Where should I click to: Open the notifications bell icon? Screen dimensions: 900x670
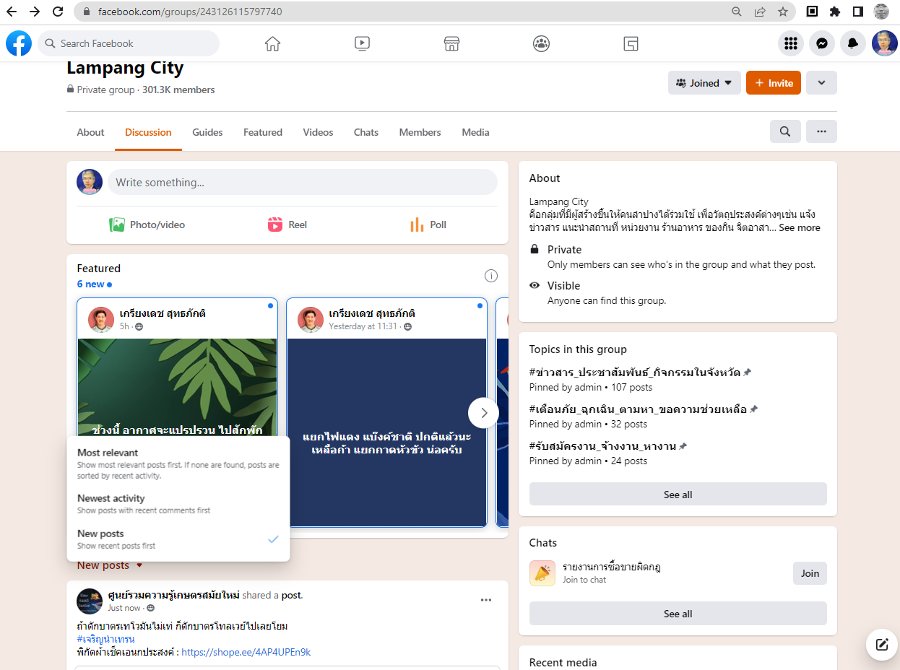tap(852, 43)
